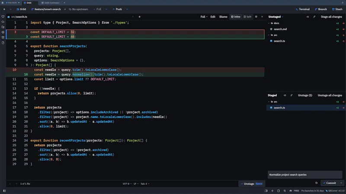
Task: Add a new tab with the plus
Action: [x=64, y=3]
